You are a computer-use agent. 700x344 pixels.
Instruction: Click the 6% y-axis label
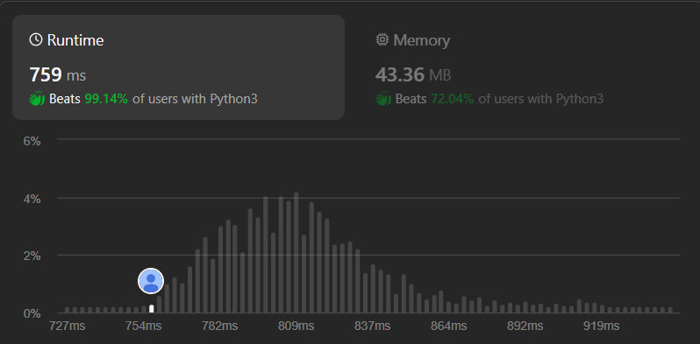(32, 141)
